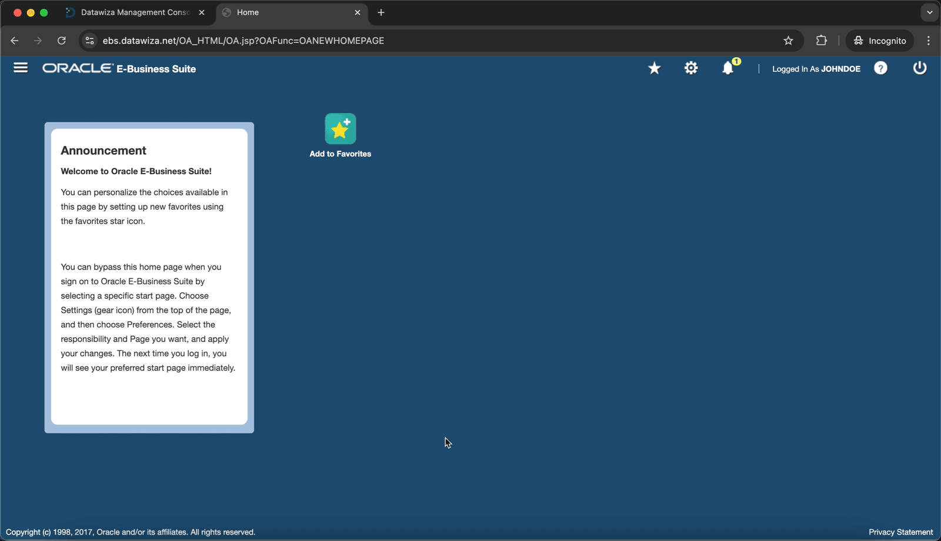The image size is (941, 541).
Task: Open the Help question mark icon
Action: 880,68
